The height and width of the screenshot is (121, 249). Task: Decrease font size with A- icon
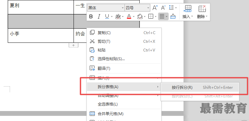pos(164,8)
